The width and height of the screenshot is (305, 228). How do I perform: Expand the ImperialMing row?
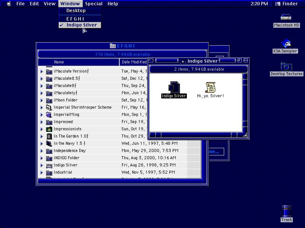coord(42,115)
